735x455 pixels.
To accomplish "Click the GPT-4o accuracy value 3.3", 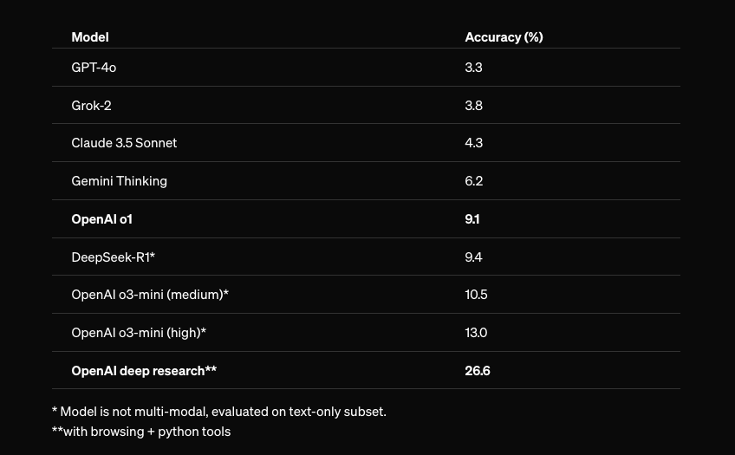I will (x=473, y=67).
